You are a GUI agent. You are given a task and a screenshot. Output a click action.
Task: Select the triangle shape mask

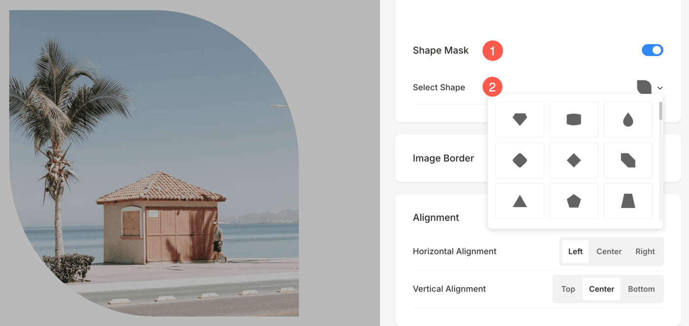(520, 201)
